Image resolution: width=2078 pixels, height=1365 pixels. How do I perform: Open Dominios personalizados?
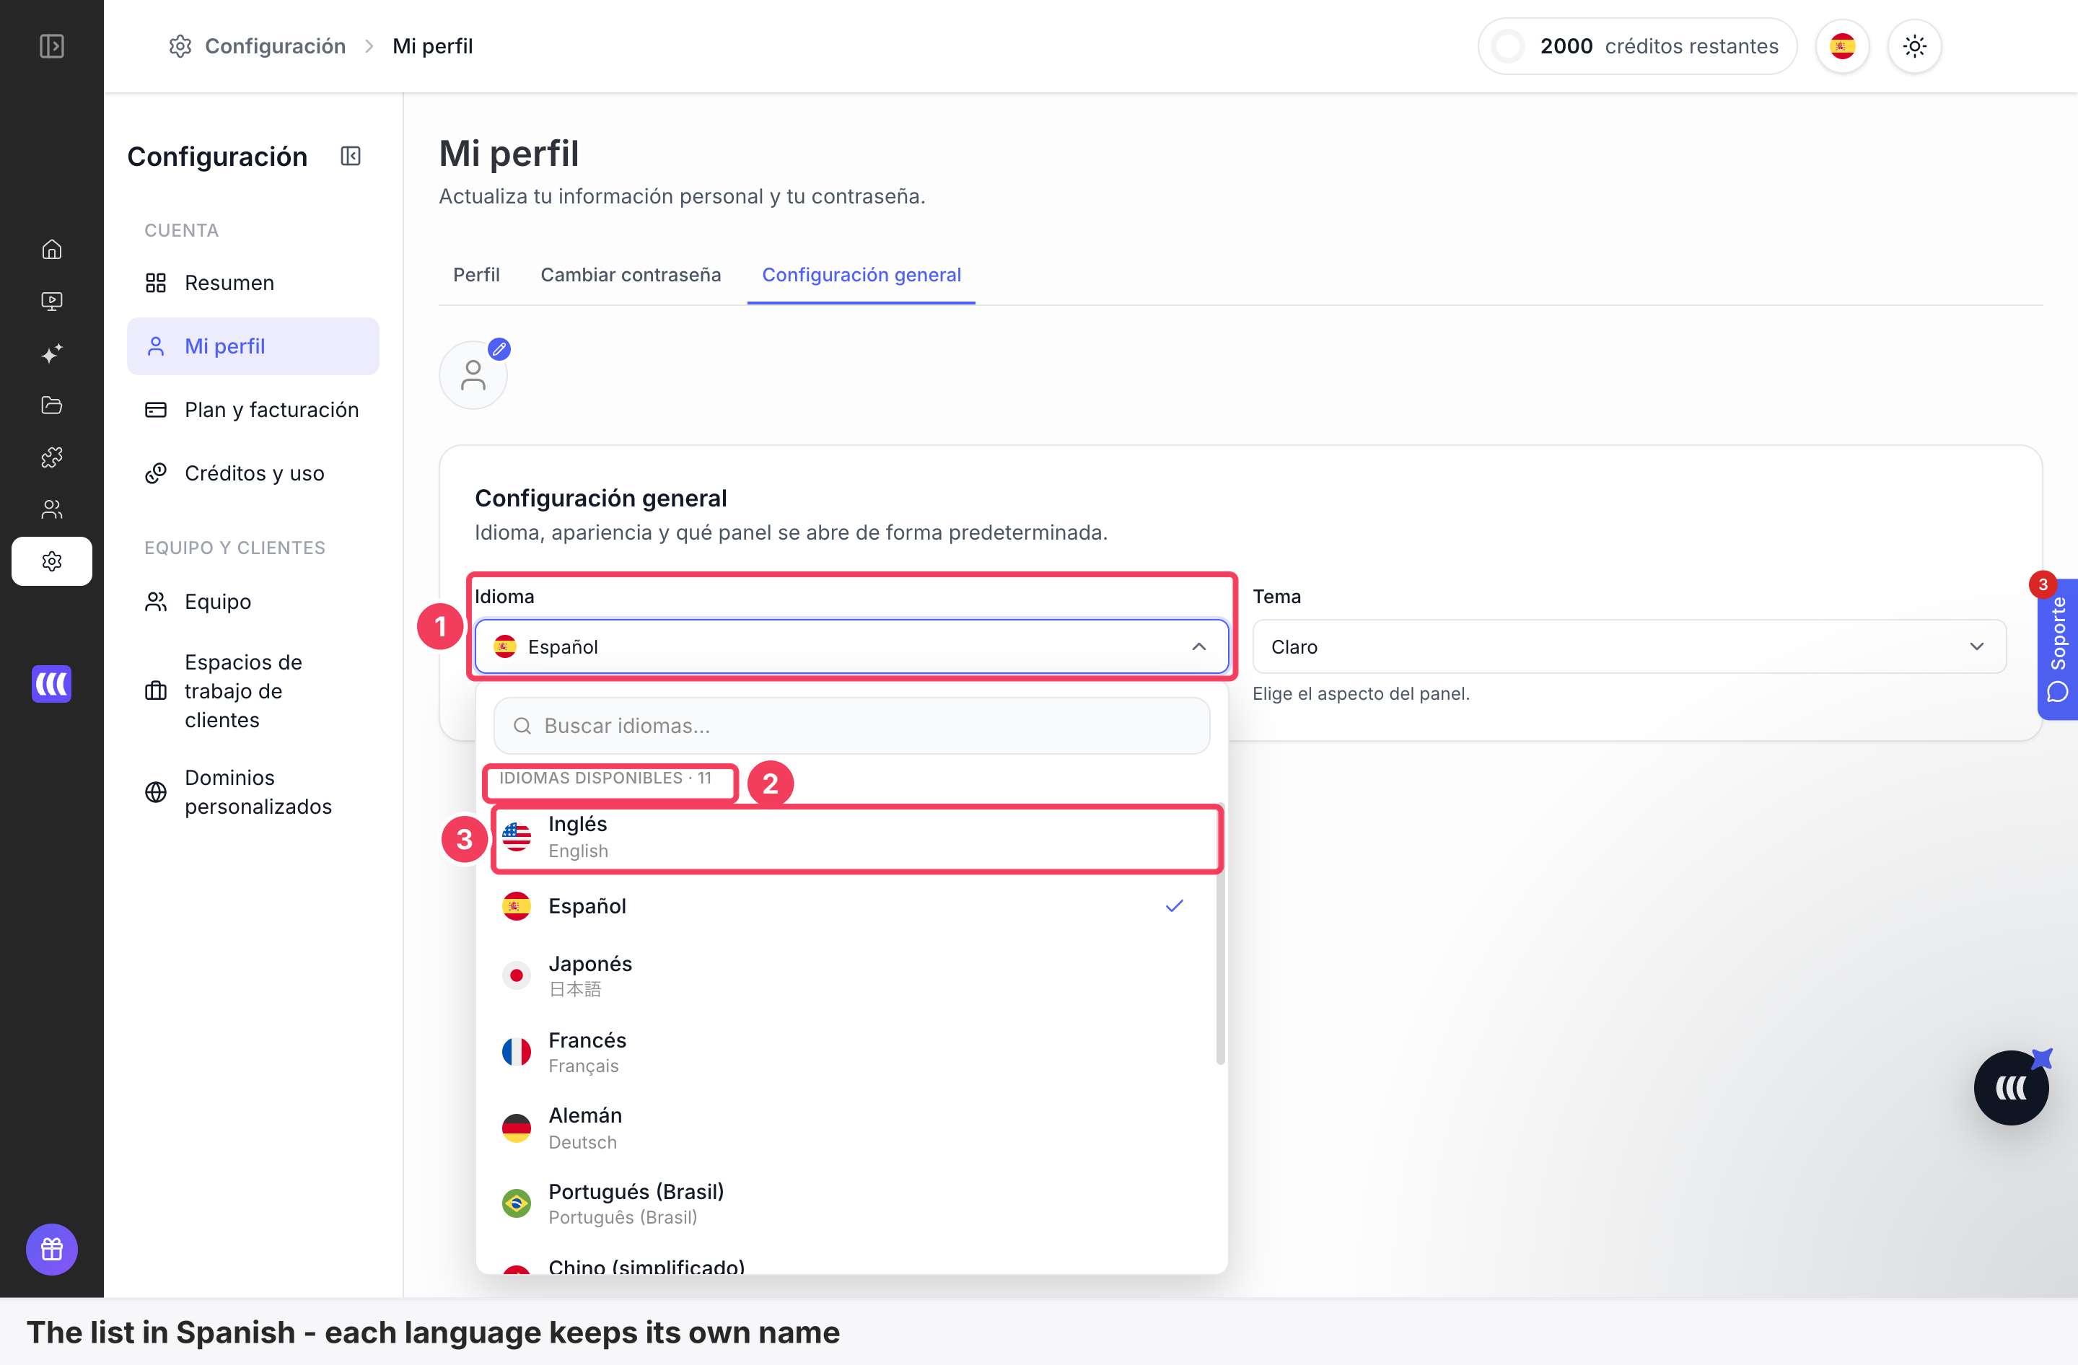pyautogui.click(x=253, y=791)
